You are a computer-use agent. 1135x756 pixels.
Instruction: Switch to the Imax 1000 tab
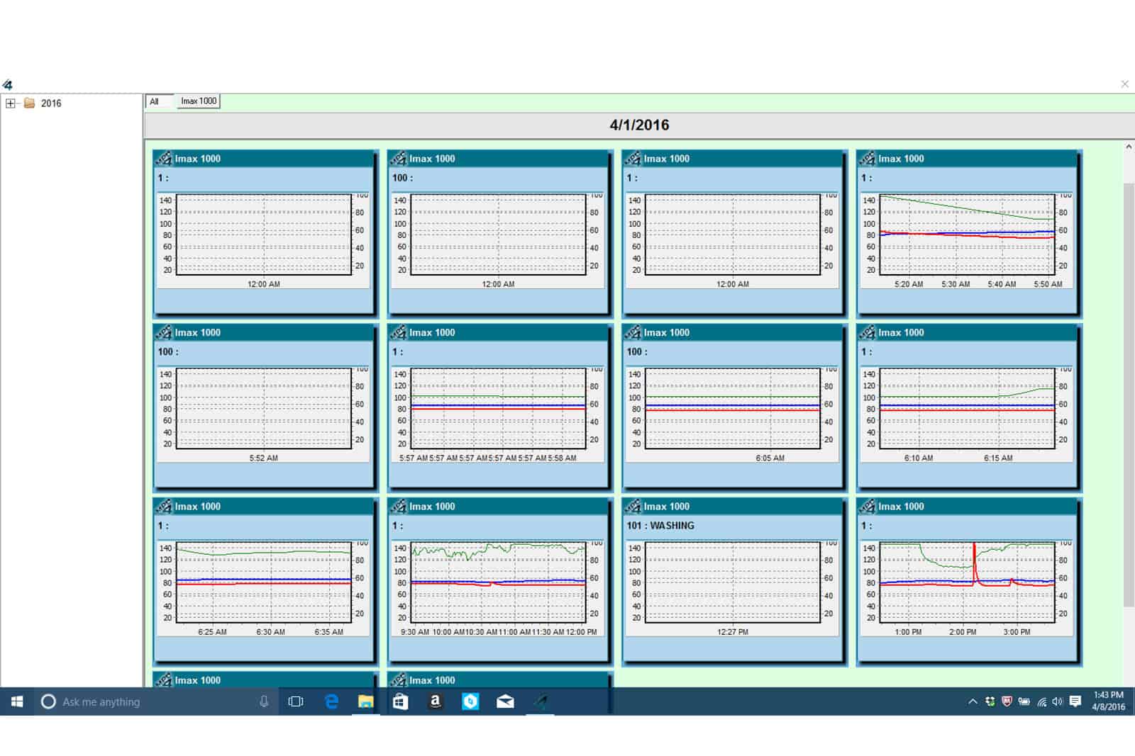[x=199, y=101]
